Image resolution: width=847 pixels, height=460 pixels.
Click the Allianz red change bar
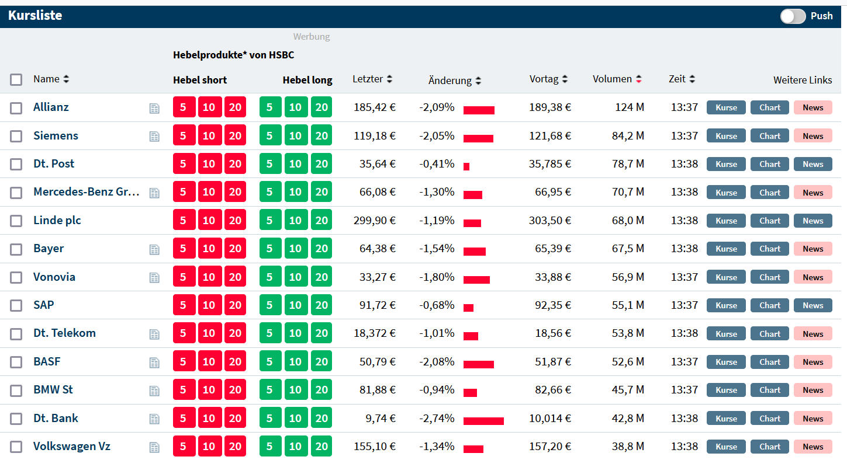point(479,110)
